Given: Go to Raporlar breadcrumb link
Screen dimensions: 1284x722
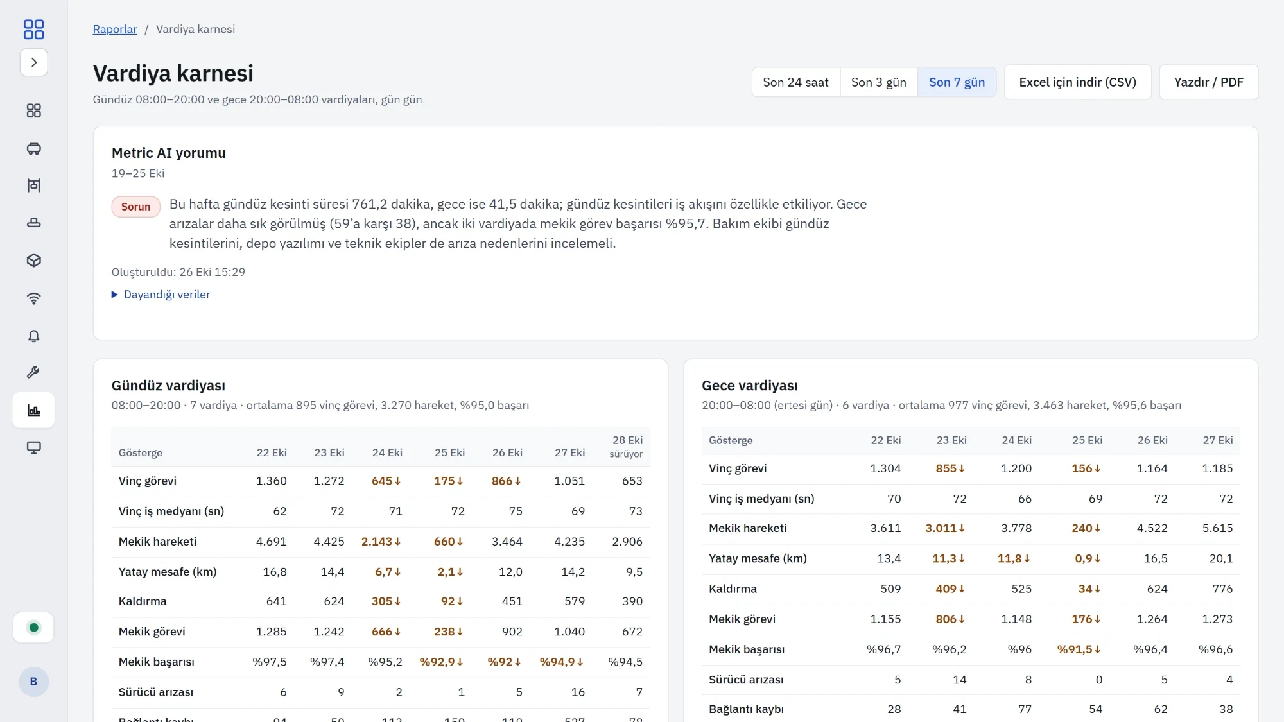Looking at the screenshot, I should [115, 30].
